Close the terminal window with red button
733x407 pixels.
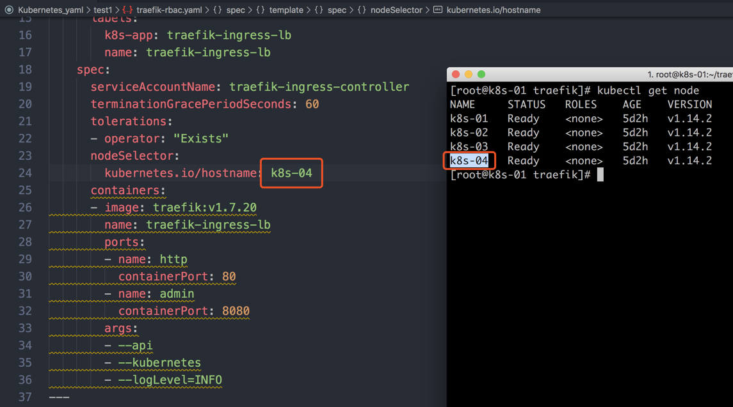coord(456,74)
